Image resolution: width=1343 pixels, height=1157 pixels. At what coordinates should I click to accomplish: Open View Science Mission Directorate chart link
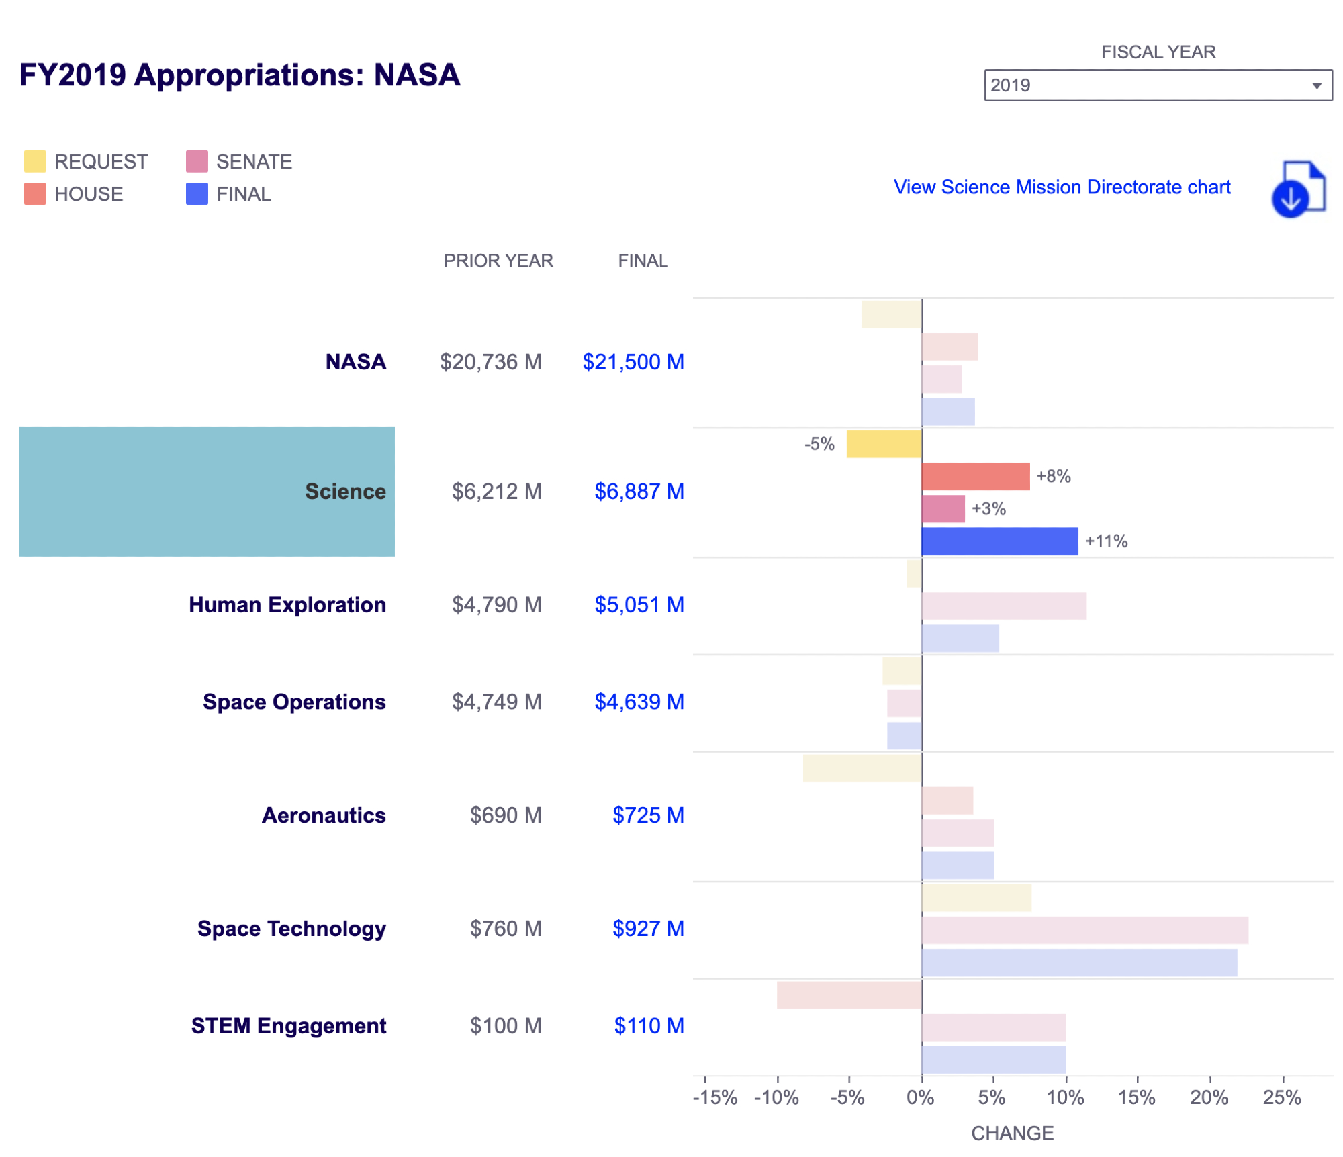[x=1062, y=187]
